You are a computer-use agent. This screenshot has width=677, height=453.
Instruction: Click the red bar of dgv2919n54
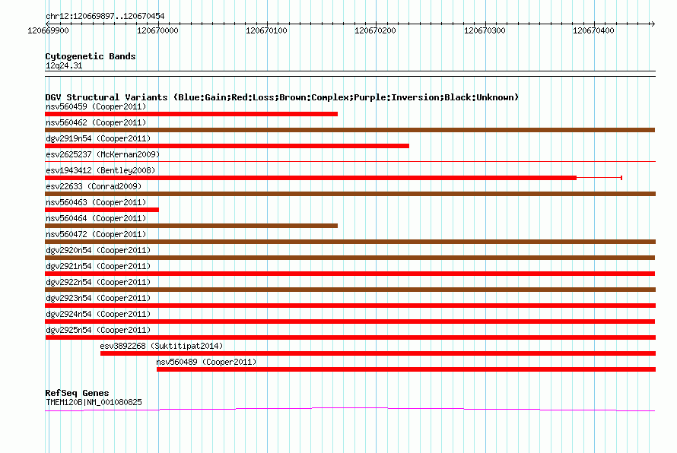[227, 146]
